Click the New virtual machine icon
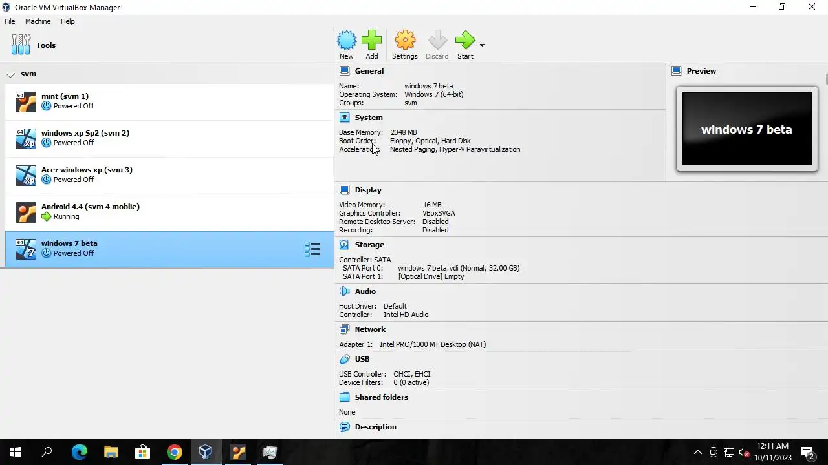Image resolution: width=828 pixels, height=465 pixels. [347, 41]
